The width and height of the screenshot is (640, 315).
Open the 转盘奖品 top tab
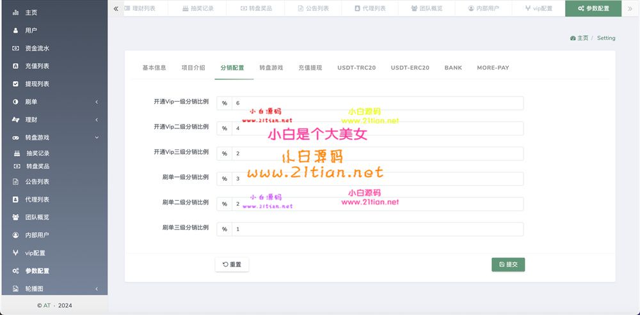coord(255,8)
